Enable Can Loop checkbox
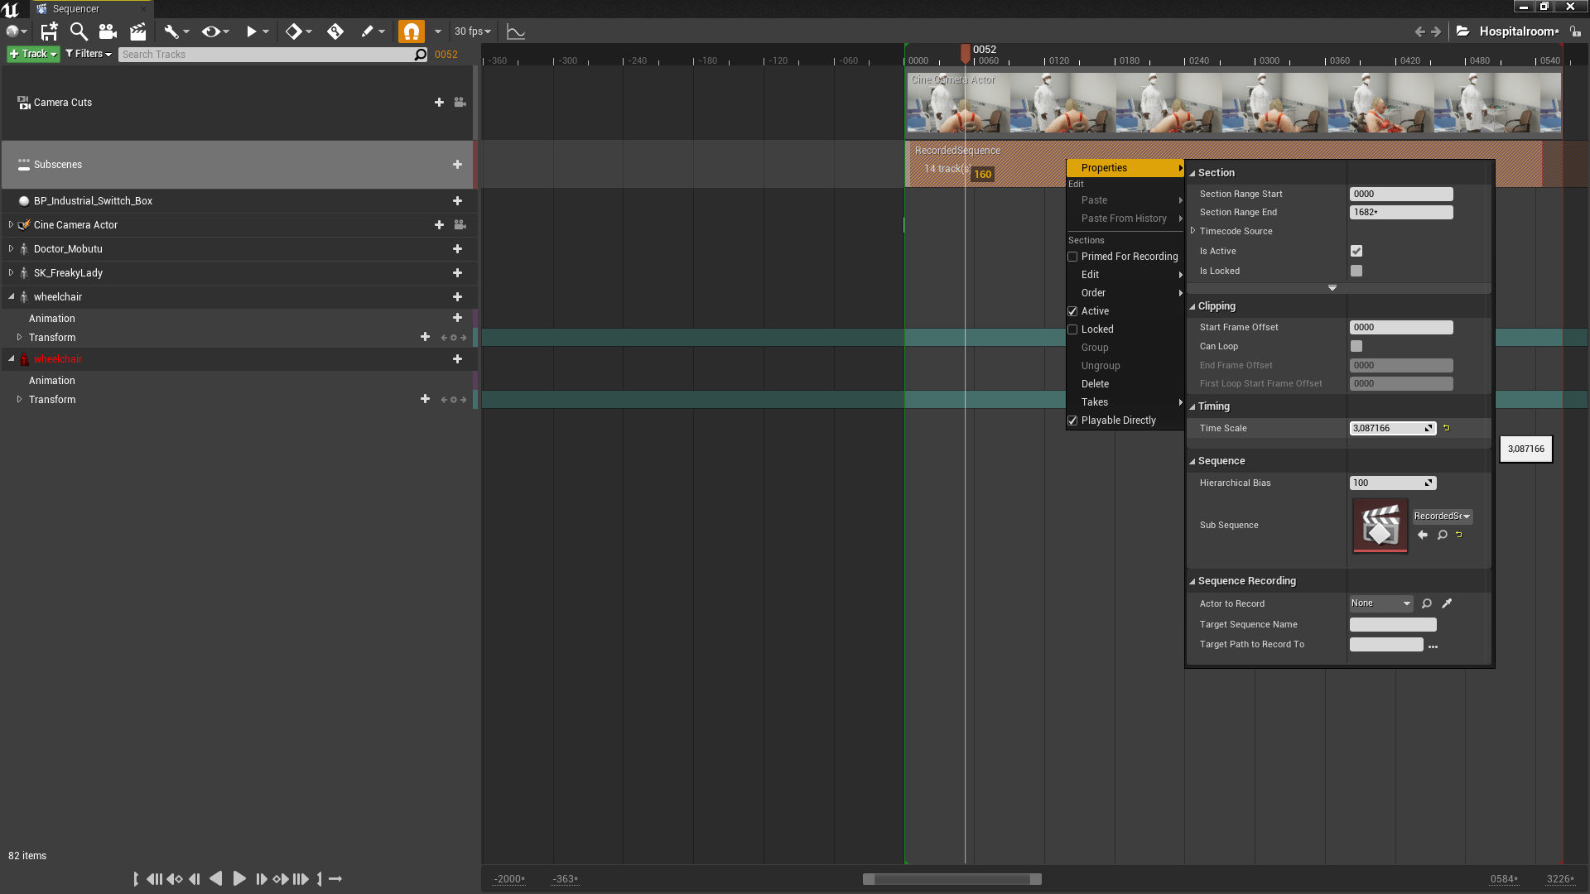Image resolution: width=1590 pixels, height=894 pixels. (x=1356, y=346)
